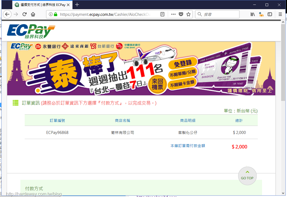The width and height of the screenshot is (287, 197).
Task: Select the 選擇支付方式 ECPay tab
Action: (x=43, y=5)
